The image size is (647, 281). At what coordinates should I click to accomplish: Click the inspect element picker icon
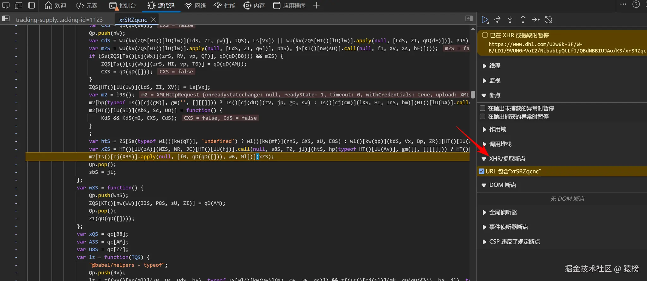click(x=6, y=5)
